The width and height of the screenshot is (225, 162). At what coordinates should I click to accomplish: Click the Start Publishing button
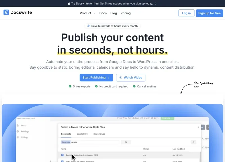(x=96, y=78)
